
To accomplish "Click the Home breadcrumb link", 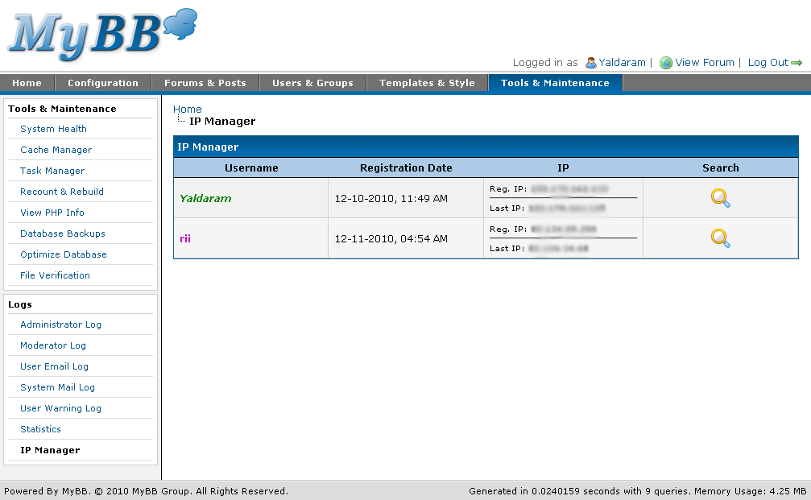I will coord(187,110).
